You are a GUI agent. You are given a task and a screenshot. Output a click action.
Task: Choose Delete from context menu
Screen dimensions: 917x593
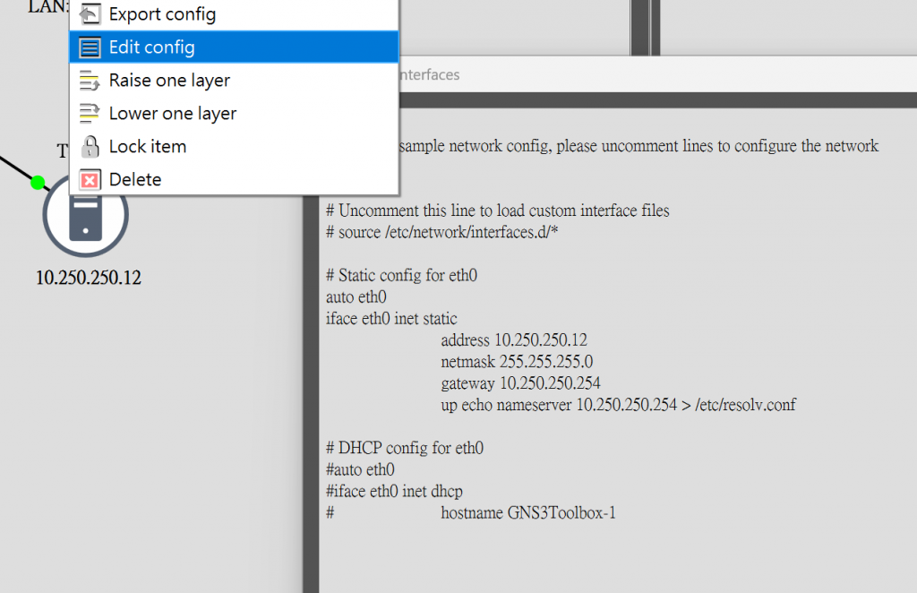pyautogui.click(x=234, y=180)
